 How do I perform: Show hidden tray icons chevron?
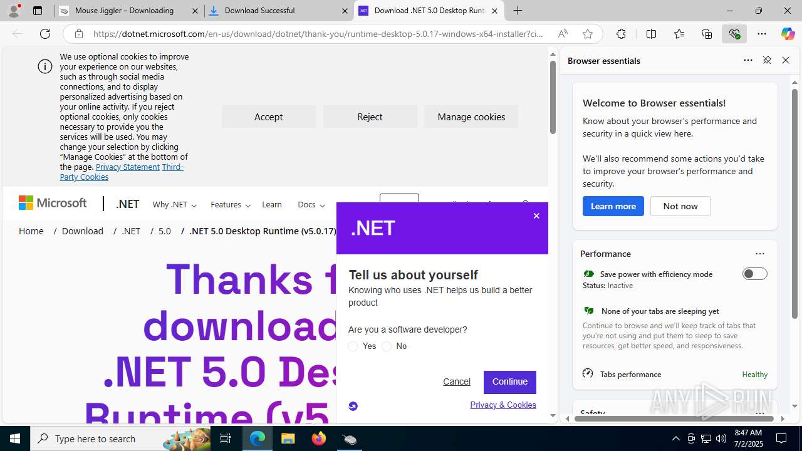[675, 438]
